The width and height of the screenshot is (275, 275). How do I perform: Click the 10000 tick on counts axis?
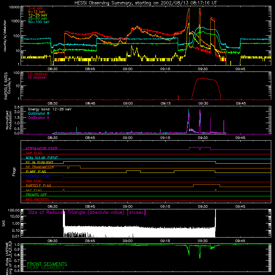pos(14,7)
